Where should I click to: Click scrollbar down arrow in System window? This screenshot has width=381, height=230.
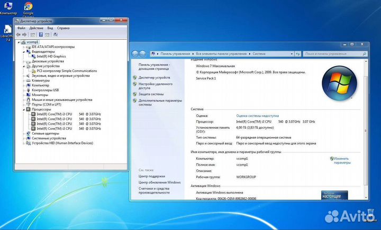point(366,198)
